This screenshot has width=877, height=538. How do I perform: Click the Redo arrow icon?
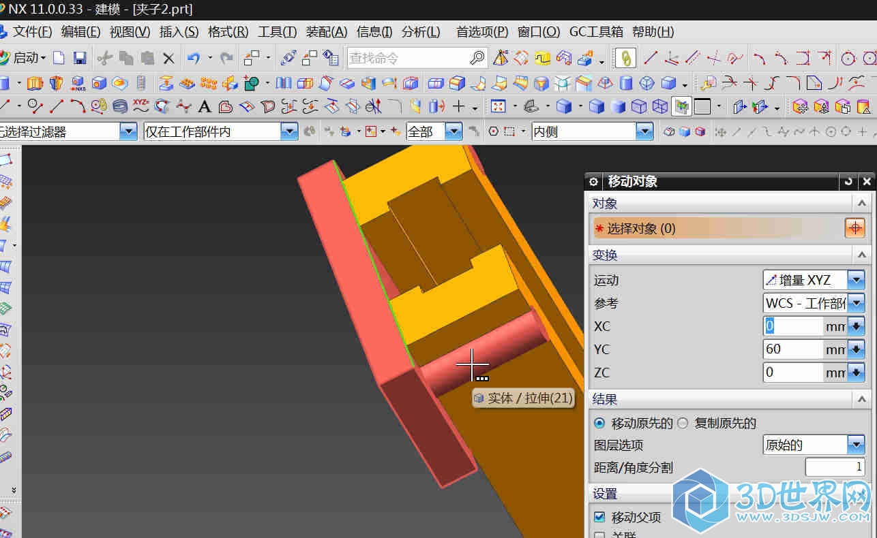tap(227, 58)
